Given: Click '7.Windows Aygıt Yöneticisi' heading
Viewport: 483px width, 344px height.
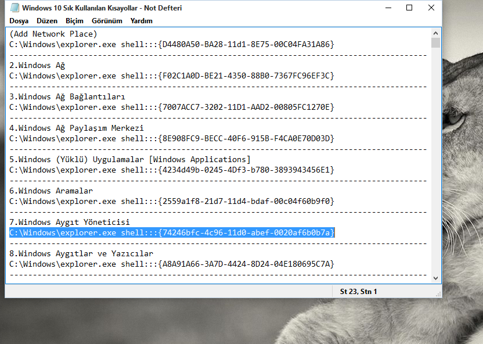Looking at the screenshot, I should click(69, 222).
